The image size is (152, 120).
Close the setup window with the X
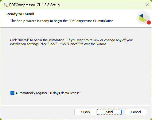coord(147,5)
